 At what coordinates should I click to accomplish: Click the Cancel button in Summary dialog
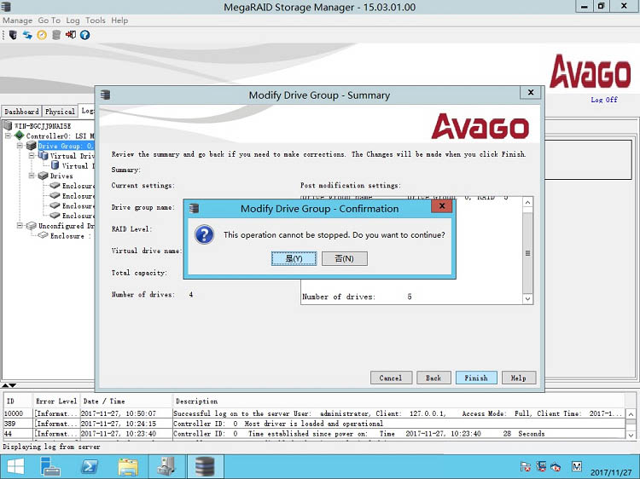(x=391, y=378)
